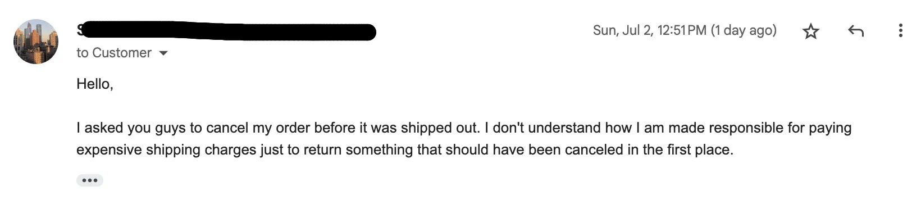The height and width of the screenshot is (218, 921).
Task: Click the "to Customer" recipient text
Action: (114, 53)
